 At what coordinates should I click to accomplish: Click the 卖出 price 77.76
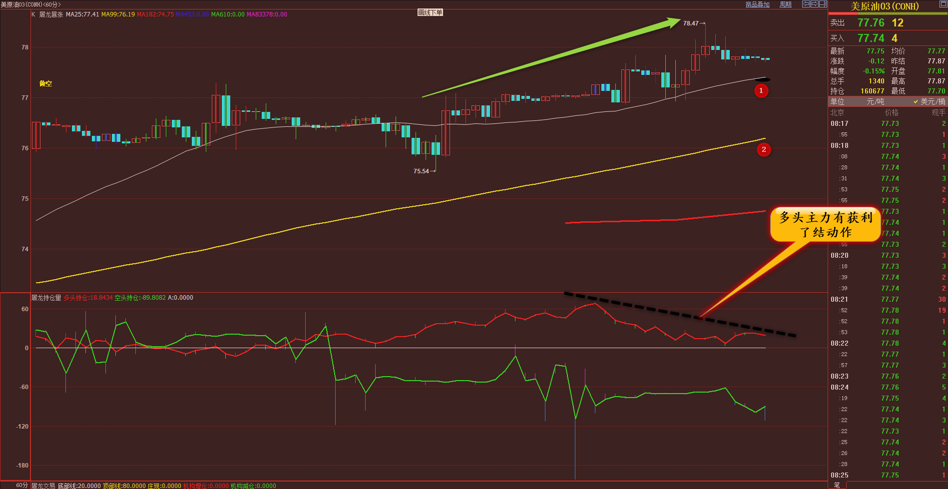871,23
